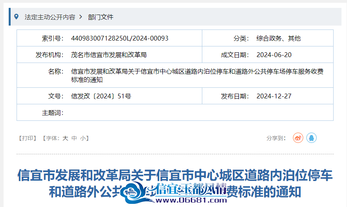The height and width of the screenshot is (207, 347).
Task: Click the 名称 title text in table
Action: [197, 76]
